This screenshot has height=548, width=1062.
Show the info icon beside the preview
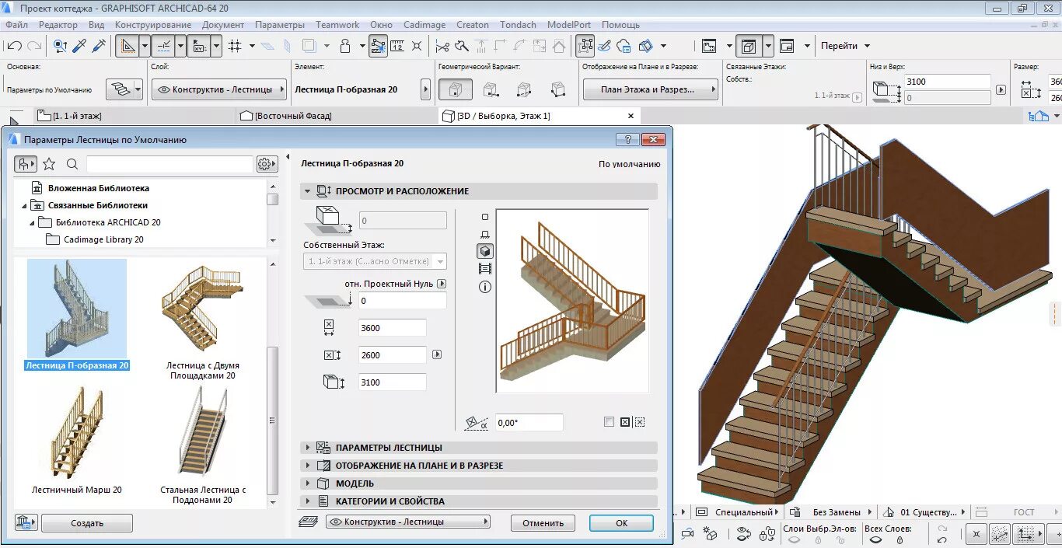pyautogui.click(x=485, y=287)
